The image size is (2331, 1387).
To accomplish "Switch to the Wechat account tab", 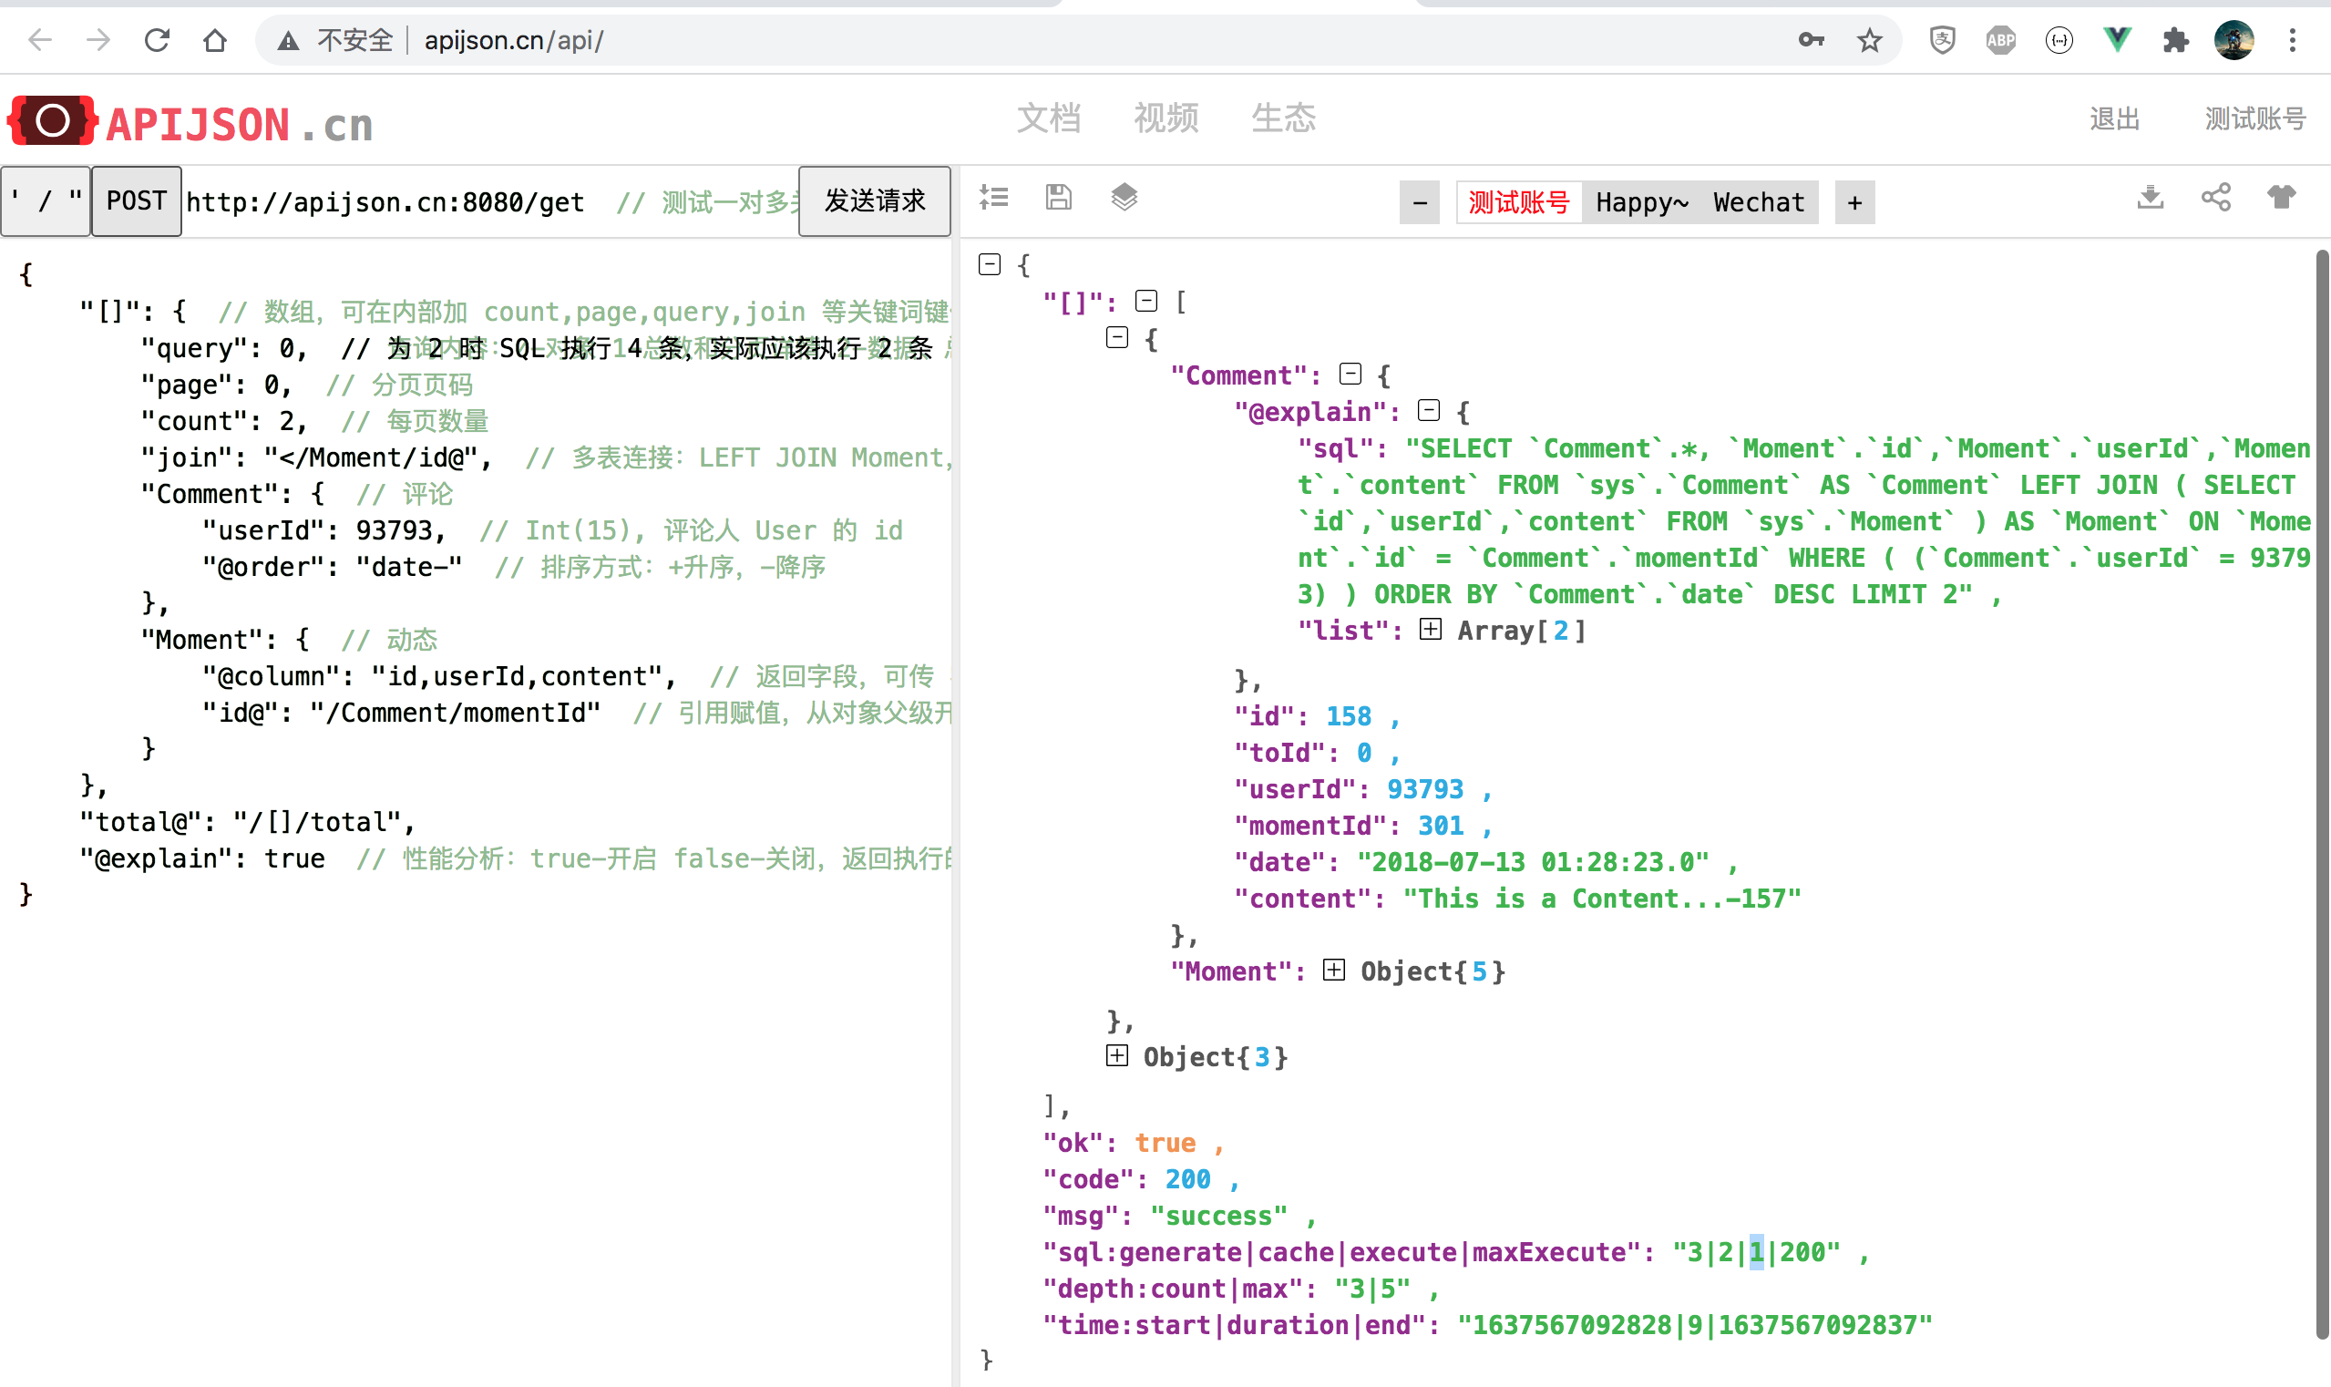I will [1758, 202].
